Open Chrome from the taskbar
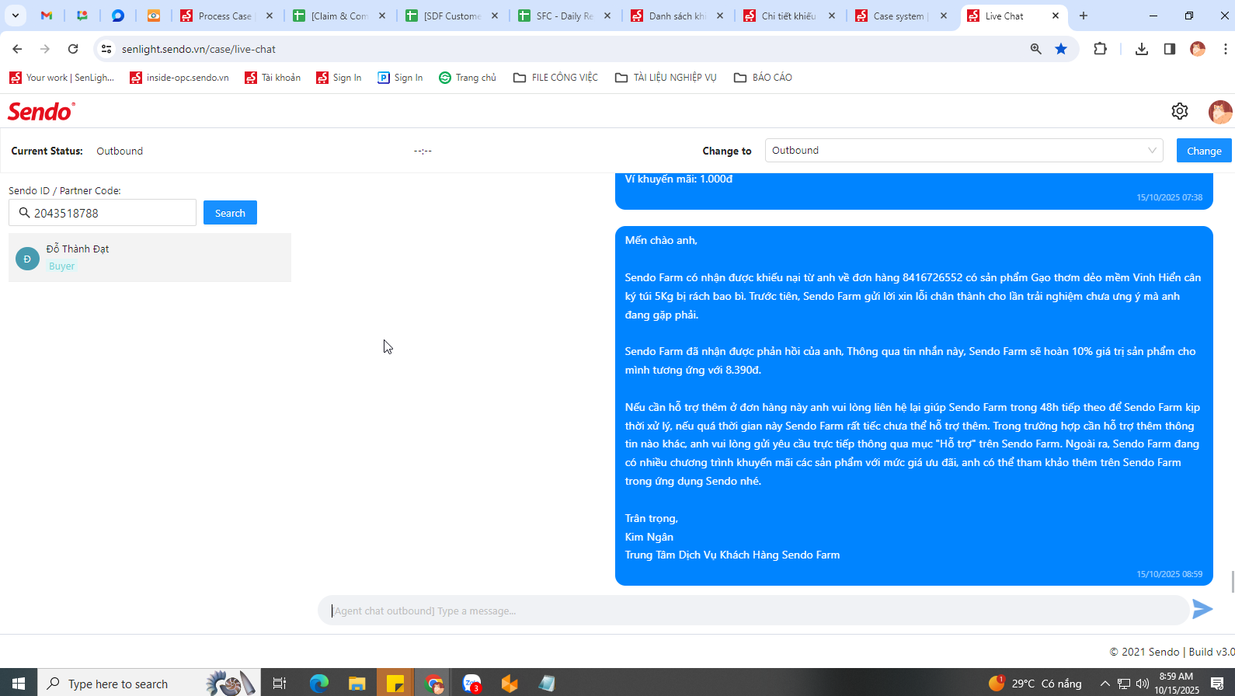1235x696 pixels. [x=433, y=684]
